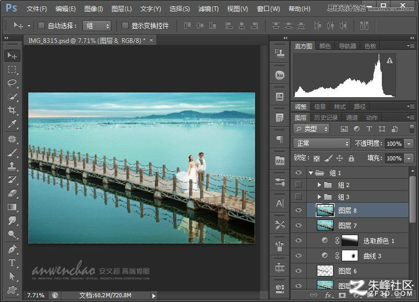The image size is (419, 302).
Task: Select the Crop tool
Action: (12, 110)
